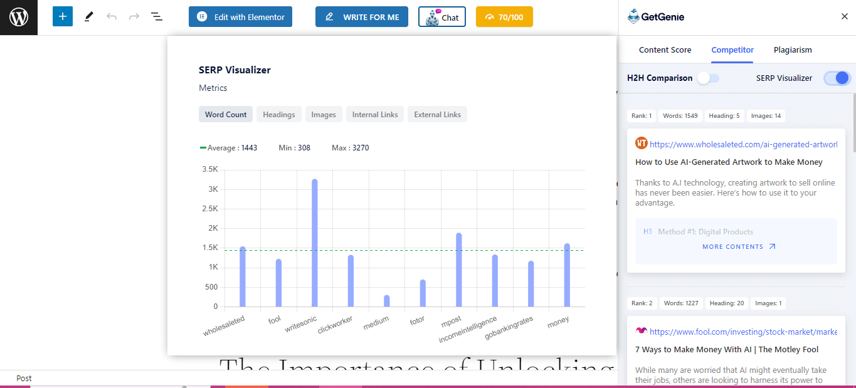The height and width of the screenshot is (388, 856).
Task: Open the wholesaleted.com article link
Action: click(x=743, y=144)
